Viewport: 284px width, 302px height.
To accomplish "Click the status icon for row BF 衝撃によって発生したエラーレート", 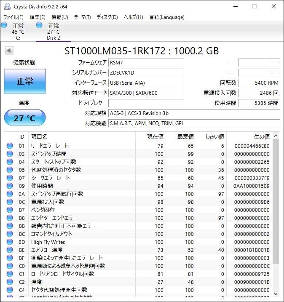I will point(10,258).
